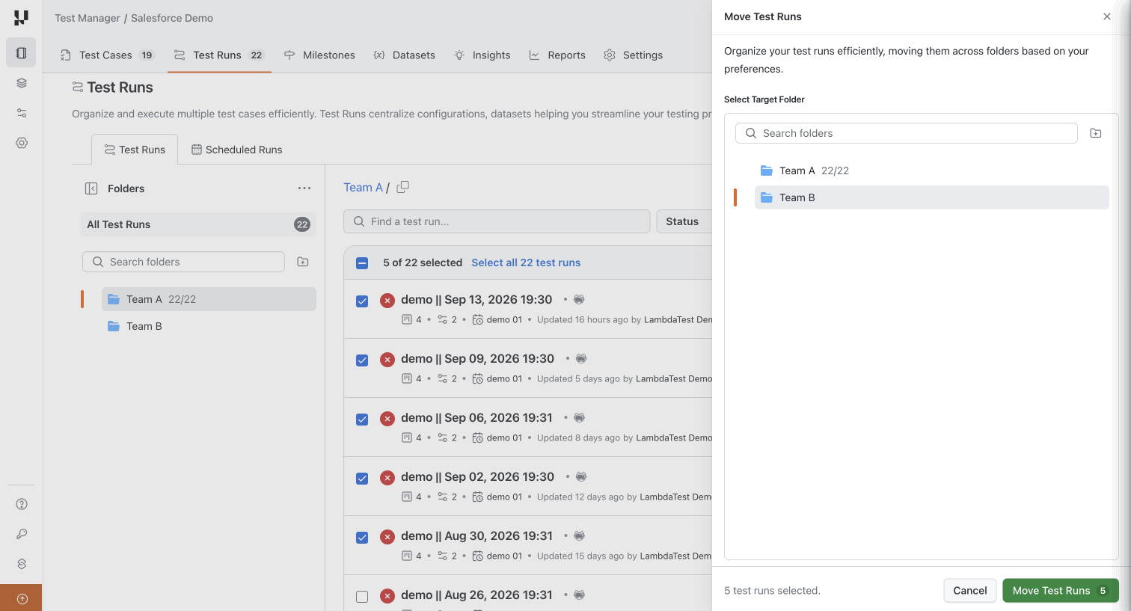Click the LambdaTest logo icon
Viewport: 1131px width, 611px height.
click(x=21, y=18)
